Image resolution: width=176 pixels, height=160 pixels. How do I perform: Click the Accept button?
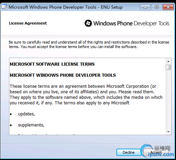point(156,152)
